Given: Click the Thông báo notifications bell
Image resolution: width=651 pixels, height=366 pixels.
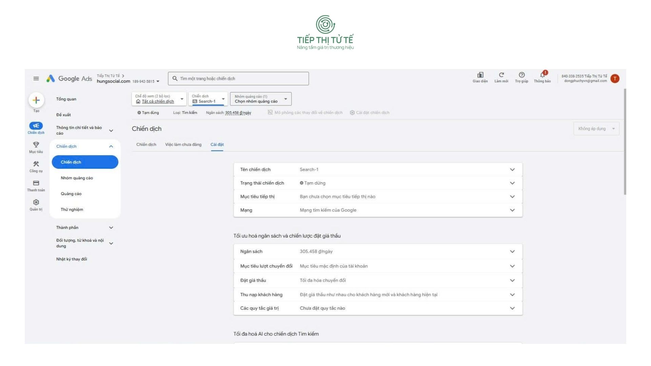Looking at the screenshot, I should tap(542, 76).
